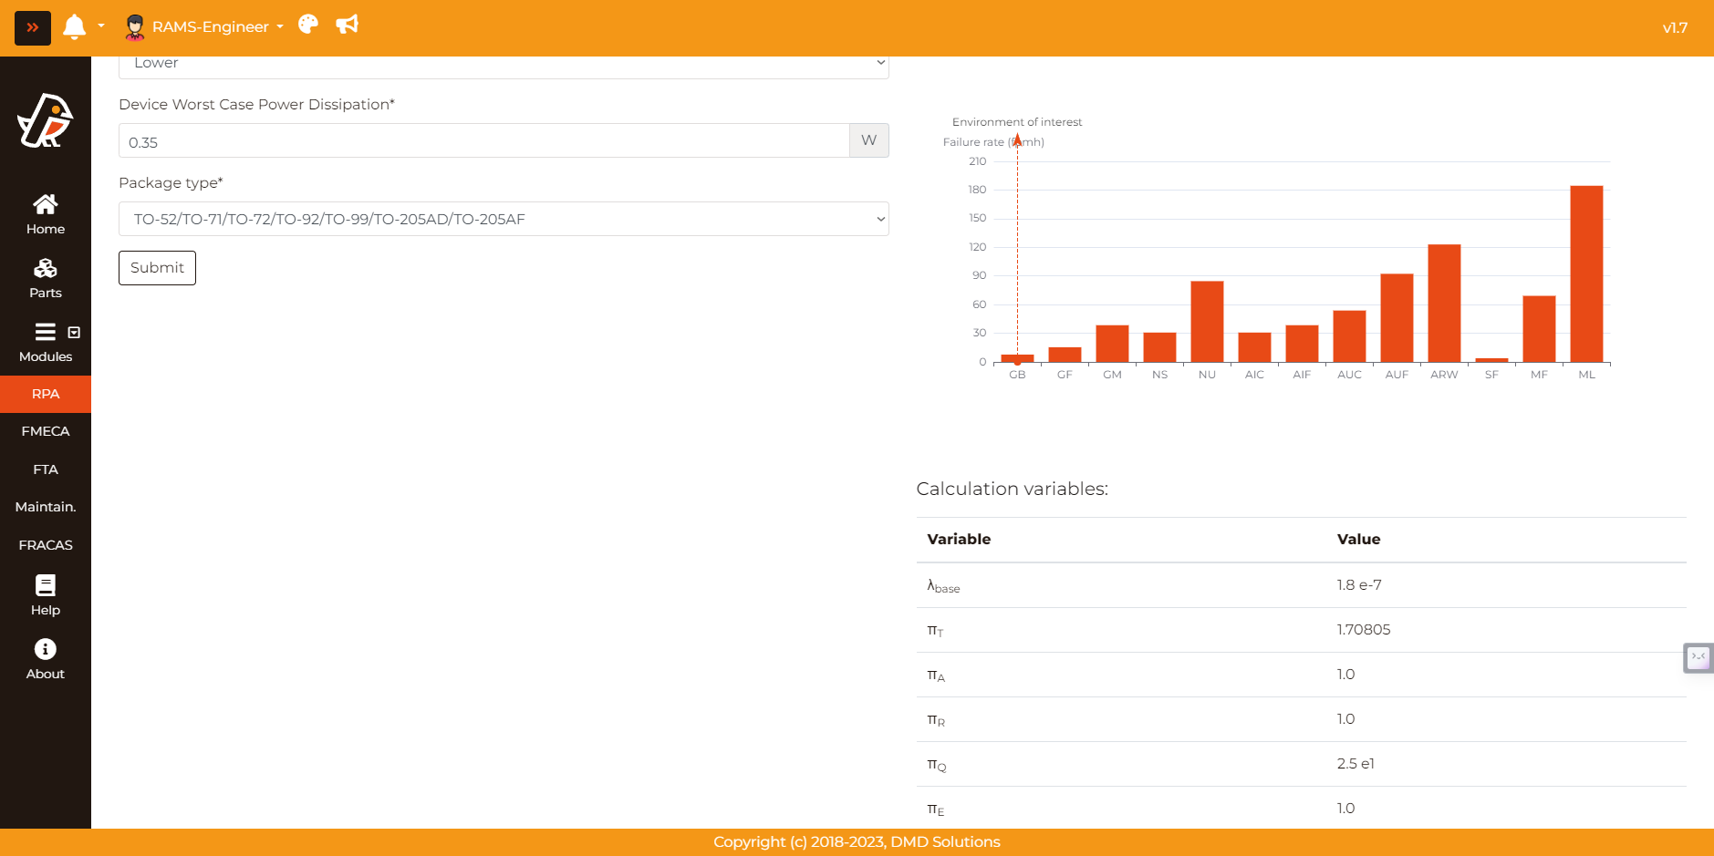Open the Parts page
The height and width of the screenshot is (856, 1714).
click(x=46, y=278)
